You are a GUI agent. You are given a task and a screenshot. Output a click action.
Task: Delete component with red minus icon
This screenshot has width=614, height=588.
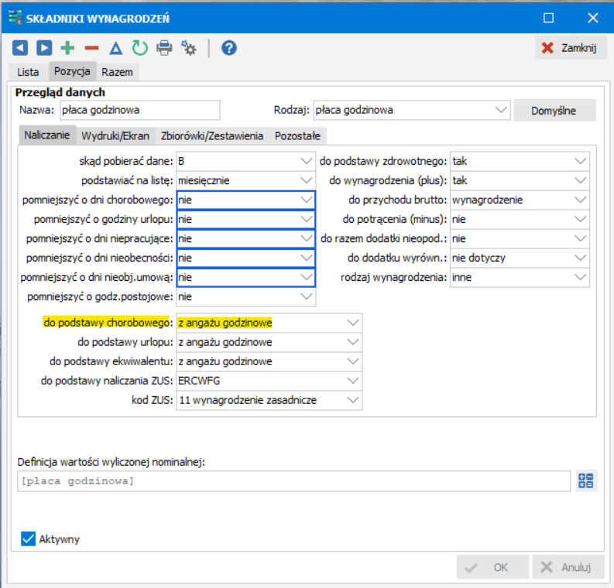point(91,48)
